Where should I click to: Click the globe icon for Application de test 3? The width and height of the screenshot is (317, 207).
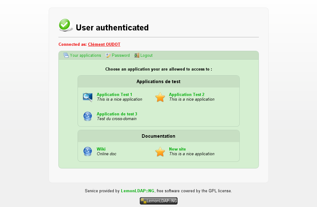click(x=88, y=116)
